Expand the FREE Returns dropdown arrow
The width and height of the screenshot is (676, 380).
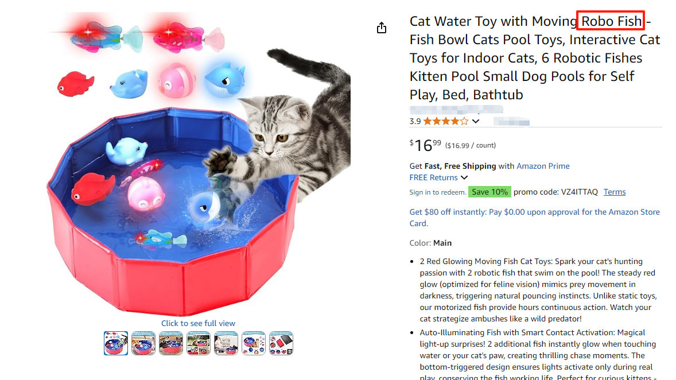coord(464,178)
